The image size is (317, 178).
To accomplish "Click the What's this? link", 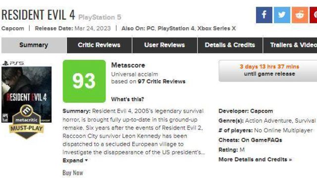I will pyautogui.click(x=128, y=99).
